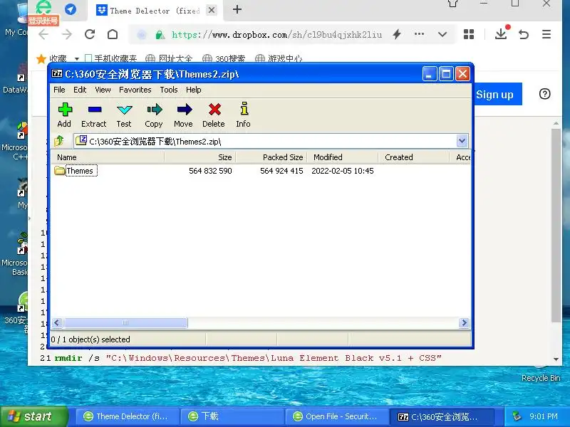Click the 7-Zip horizontal scrollbar thumb
Viewport: 570px width, 427px height.
[125, 323]
